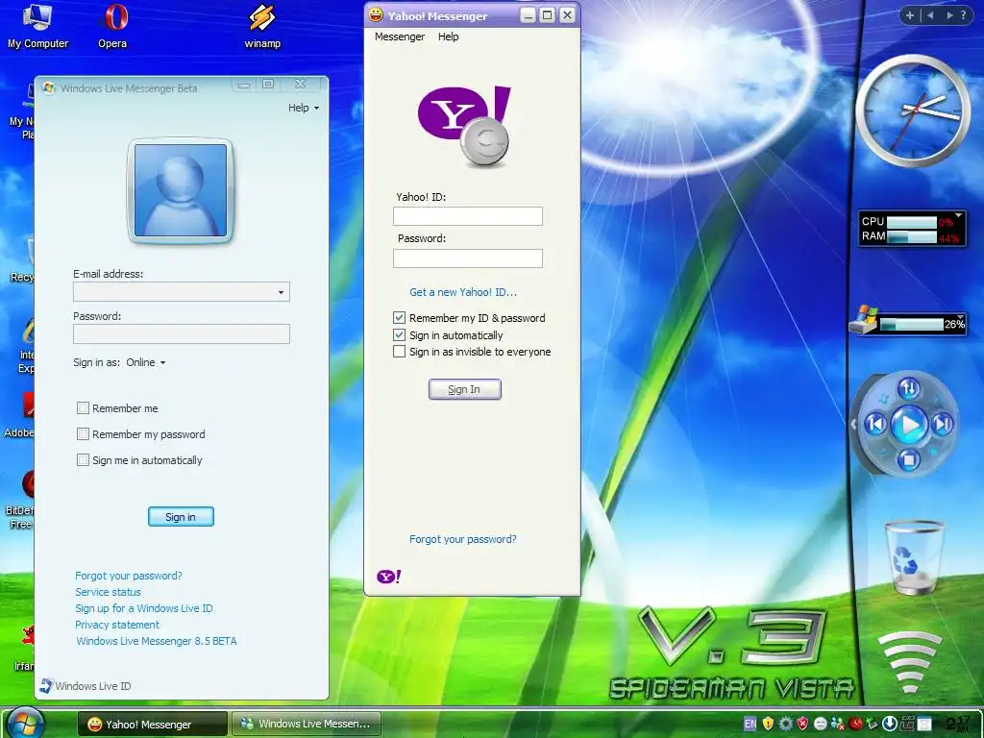
Task: Click the taskbar clock
Action: pos(958,725)
